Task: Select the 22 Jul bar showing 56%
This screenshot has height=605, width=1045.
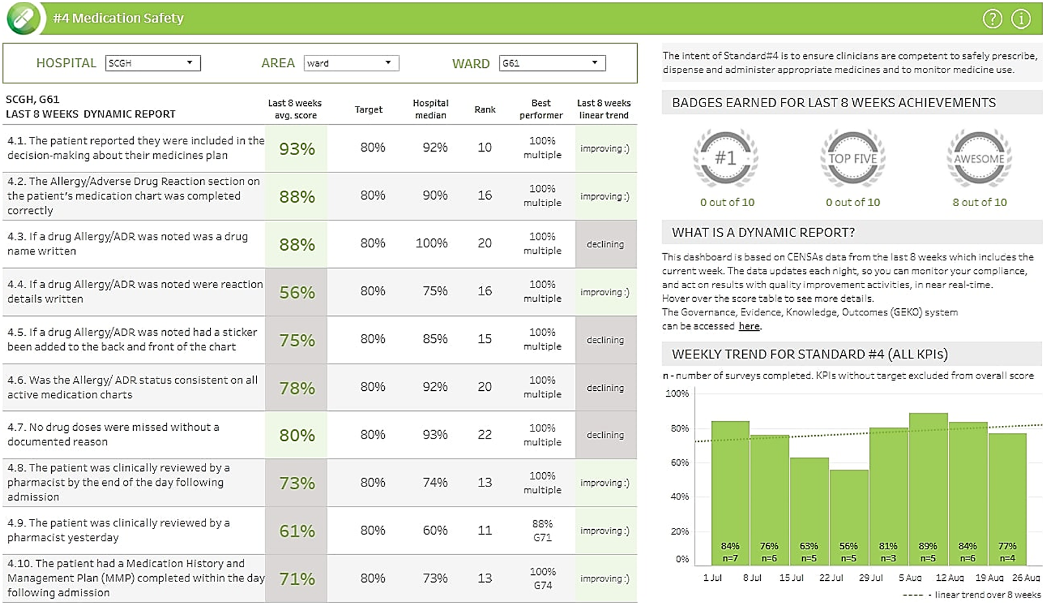Action: click(x=849, y=517)
